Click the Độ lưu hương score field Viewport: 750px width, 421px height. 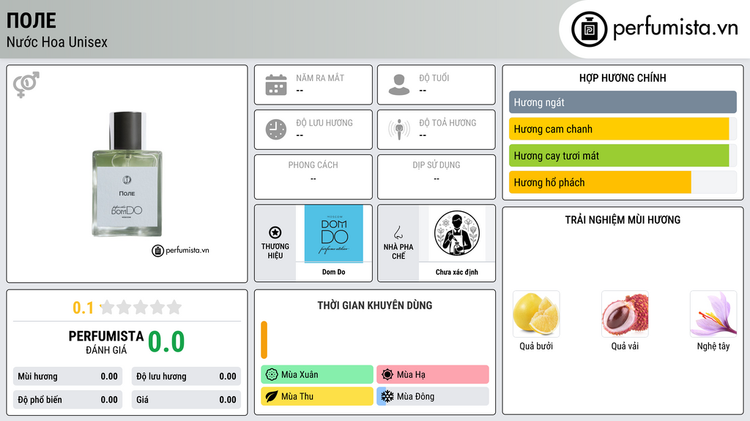coord(186,376)
